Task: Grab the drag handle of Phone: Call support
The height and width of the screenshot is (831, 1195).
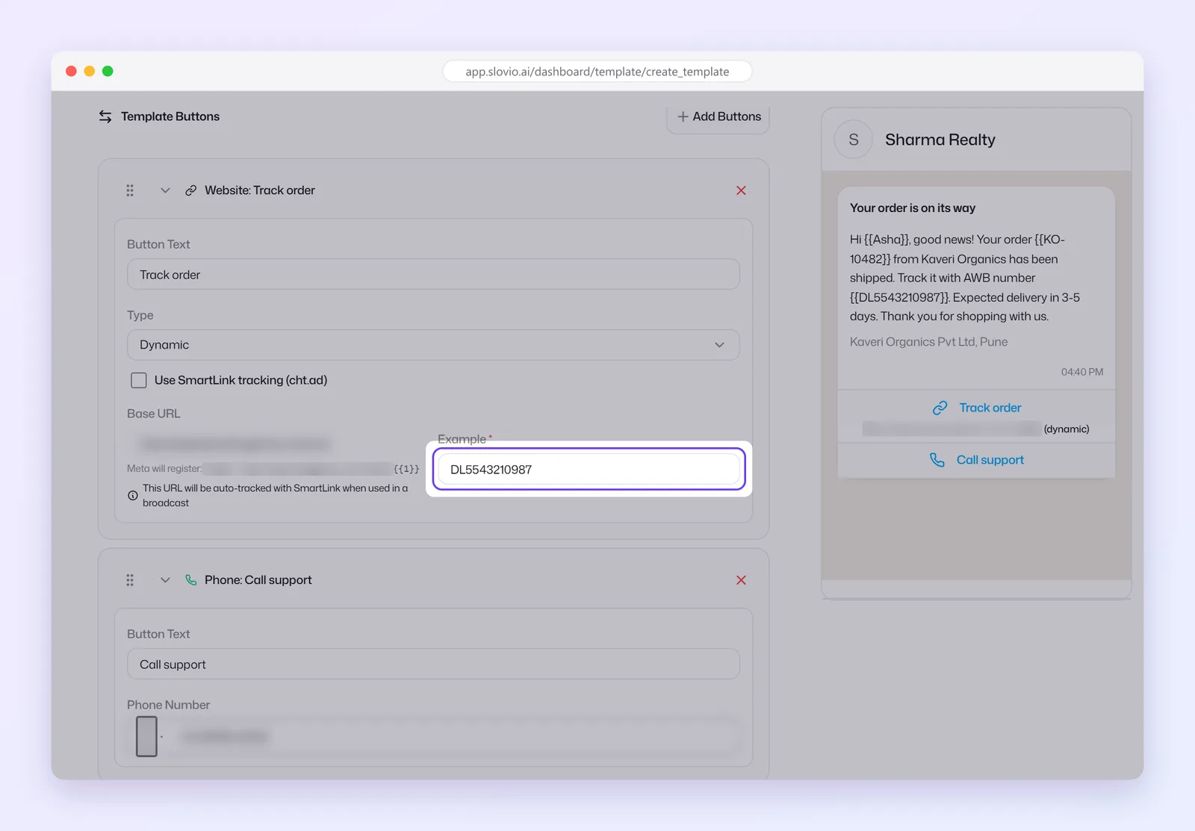Action: click(130, 580)
